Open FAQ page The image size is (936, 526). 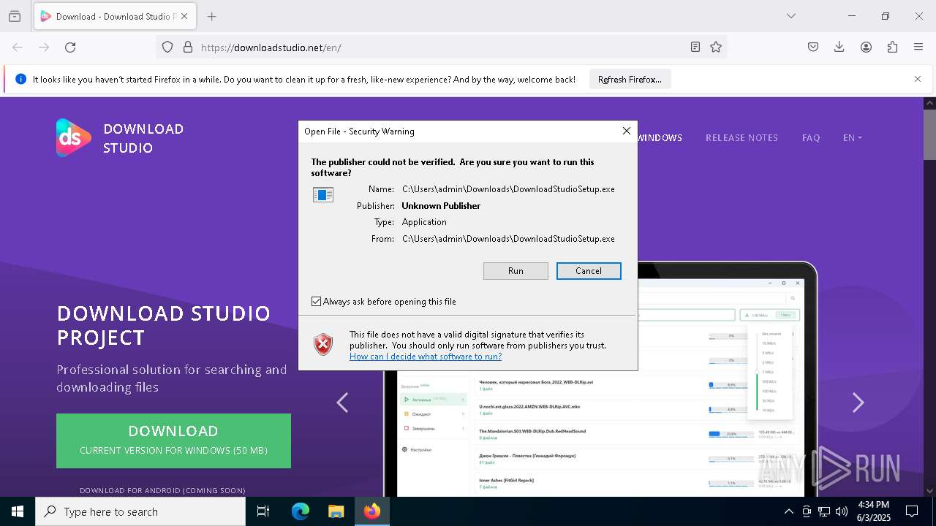(811, 137)
